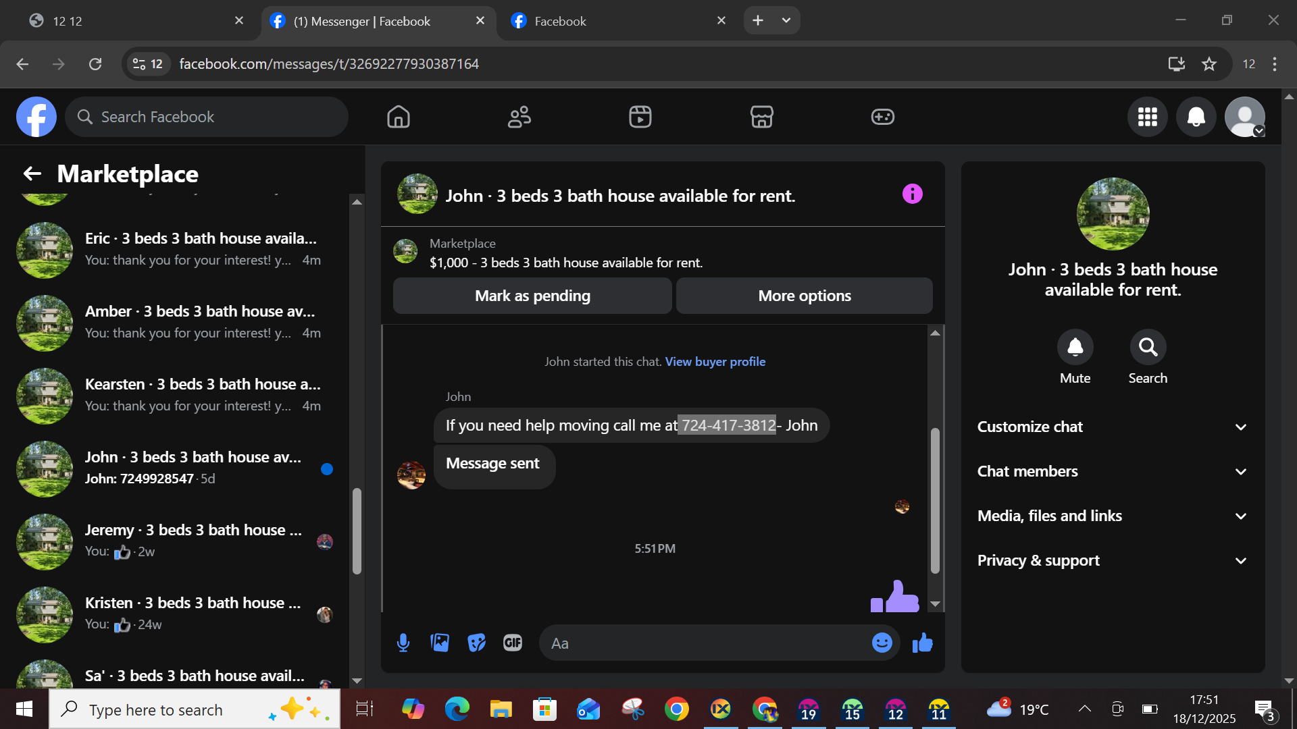Open Kristen's conversation in list
The image size is (1297, 729).
click(x=176, y=614)
